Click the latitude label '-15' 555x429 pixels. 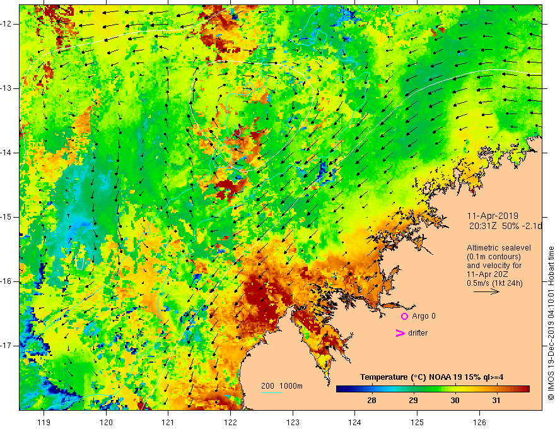click(x=6, y=217)
